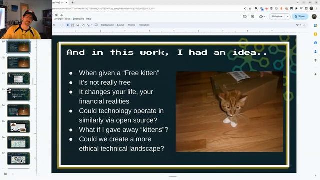Click the slide title 'And in this work'
320x180 pixels.
167,52
